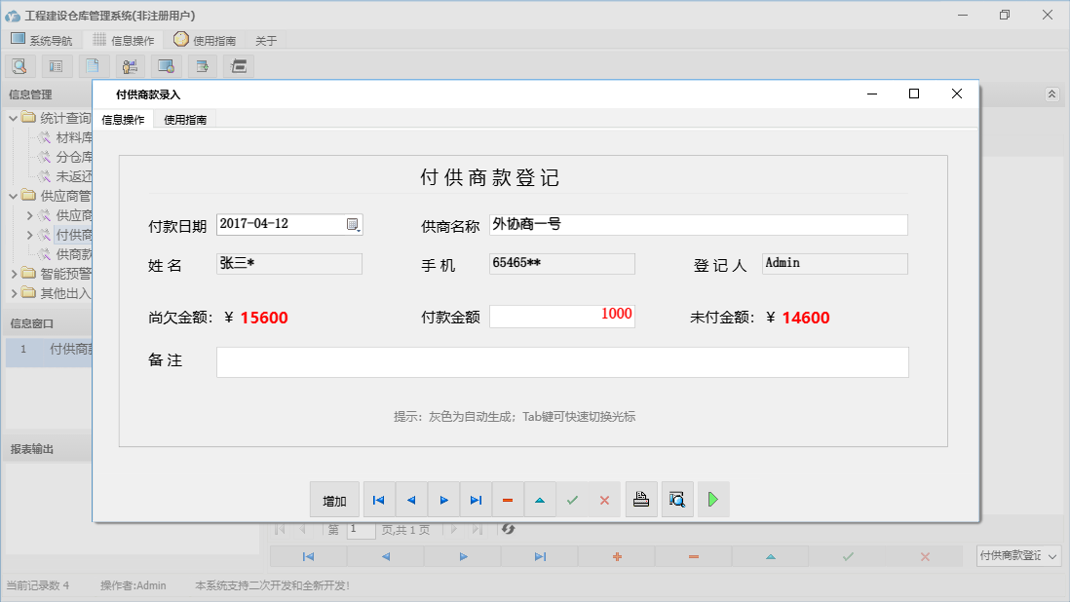The image size is (1070, 602).
Task: Open the search icon on the main toolbar
Action: (19, 65)
